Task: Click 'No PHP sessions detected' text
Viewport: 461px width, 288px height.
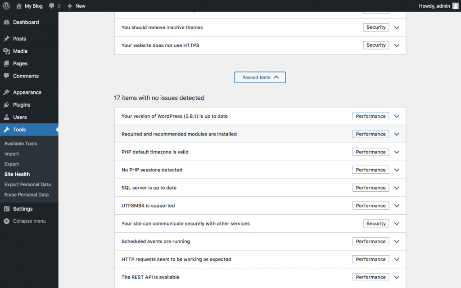Action: pyautogui.click(x=152, y=170)
